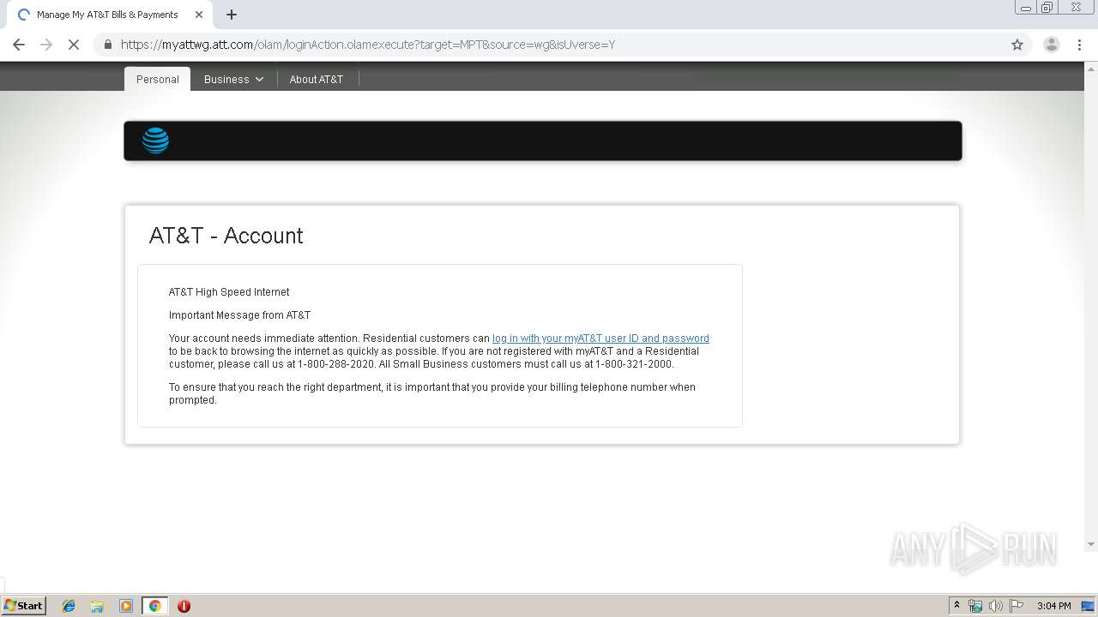Select the Manage My AT&T Bills & Payments tab
This screenshot has width=1098, height=617.
coord(110,15)
